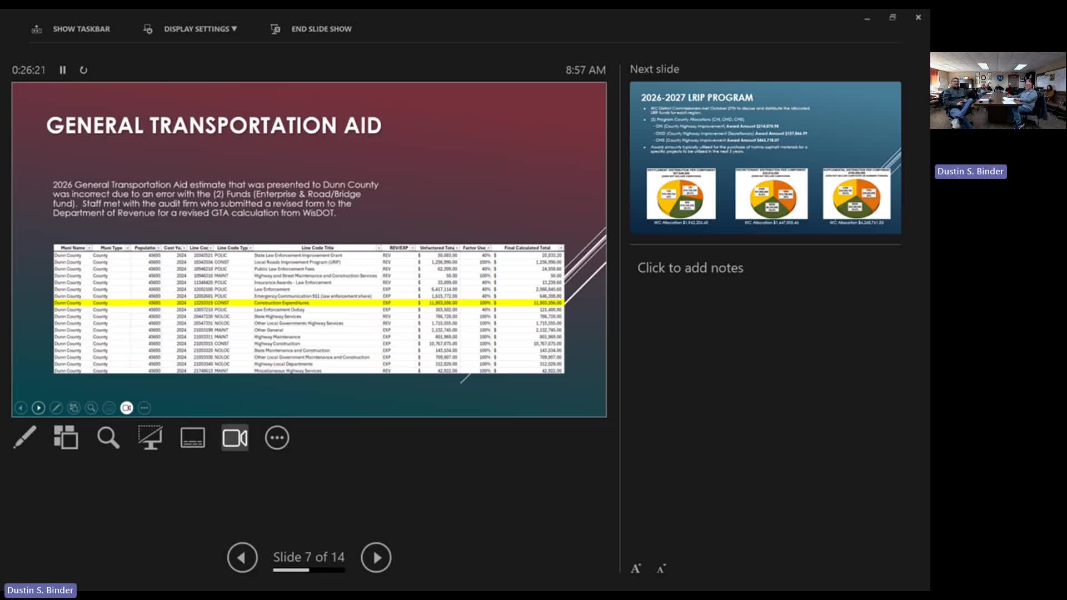
Task: Click End Slide Show
Action: [321, 29]
